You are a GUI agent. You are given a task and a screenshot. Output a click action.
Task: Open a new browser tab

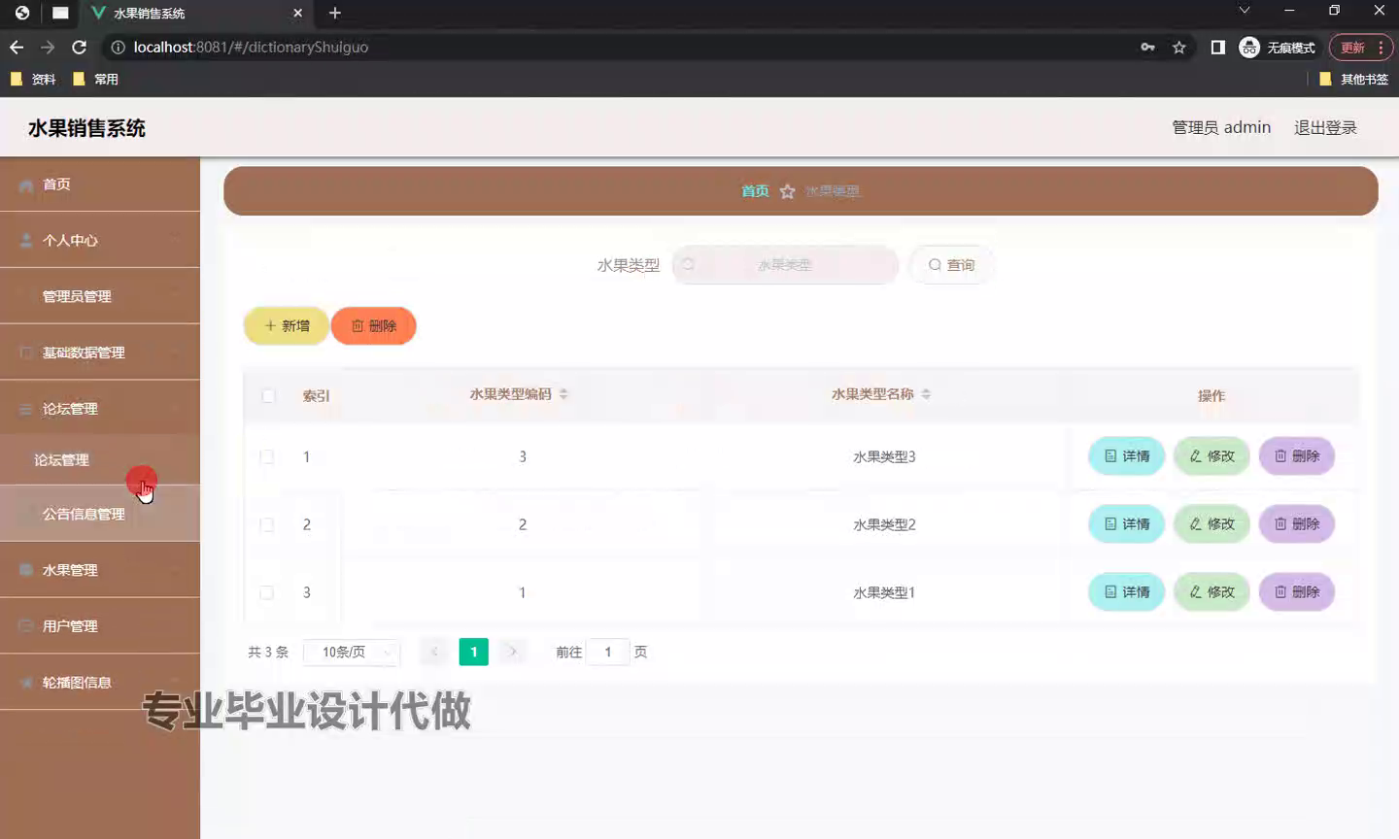(x=335, y=13)
